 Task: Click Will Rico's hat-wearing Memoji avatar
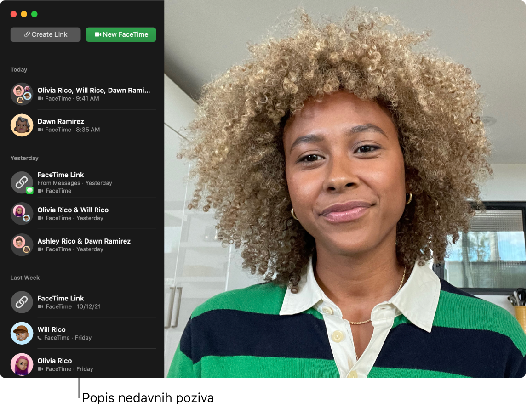click(x=22, y=333)
